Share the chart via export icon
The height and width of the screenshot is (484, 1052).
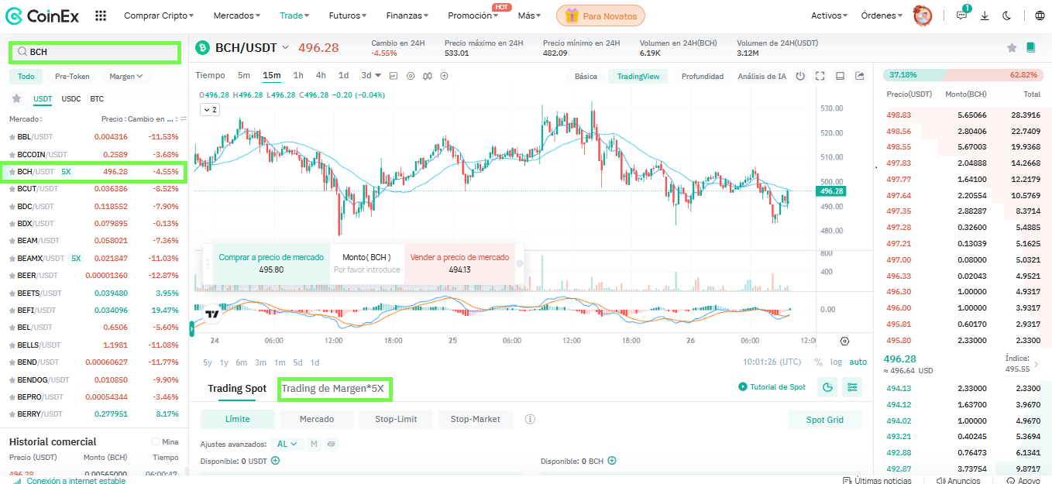click(x=860, y=76)
